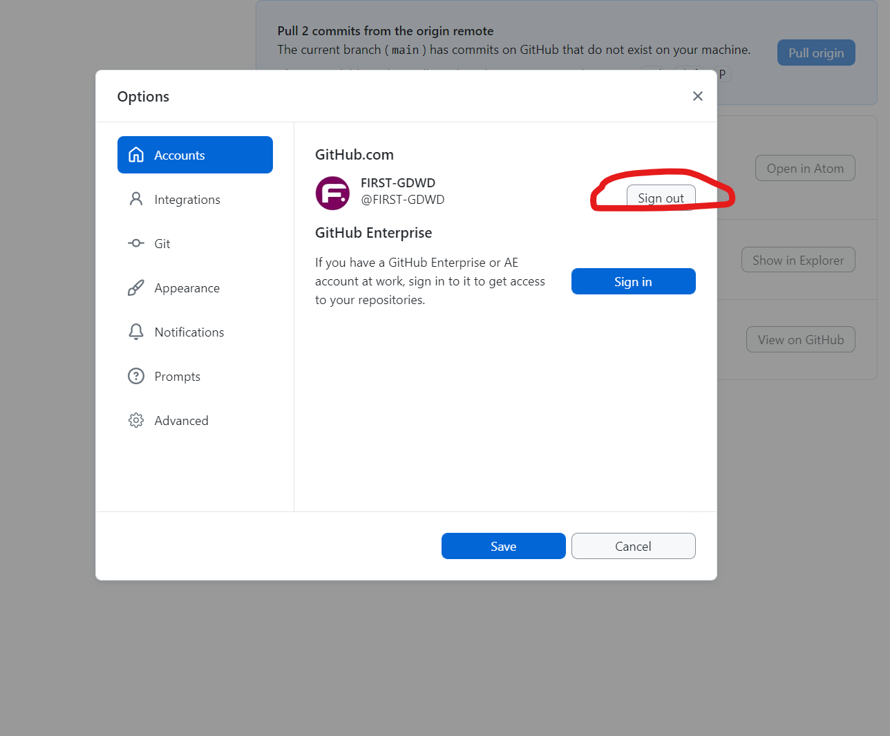The height and width of the screenshot is (736, 890).
Task: Click the GitHub Enterprise section heading
Action: click(373, 233)
